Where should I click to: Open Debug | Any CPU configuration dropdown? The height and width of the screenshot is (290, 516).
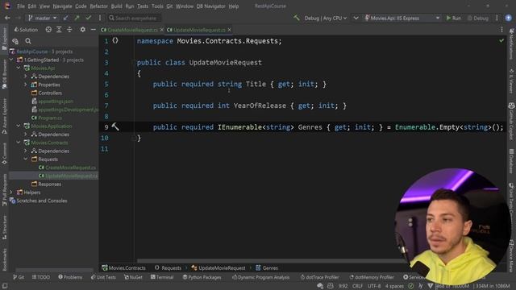(325, 18)
